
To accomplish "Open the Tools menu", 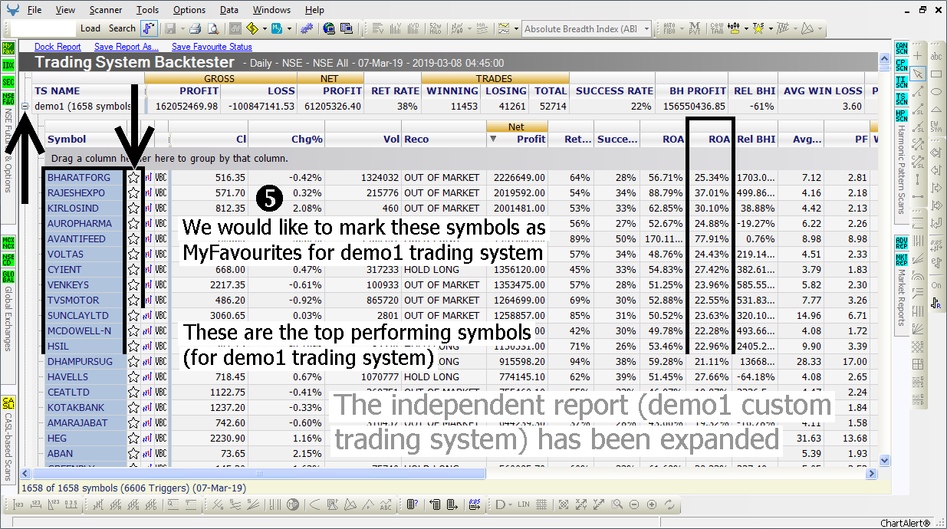I will click(148, 10).
